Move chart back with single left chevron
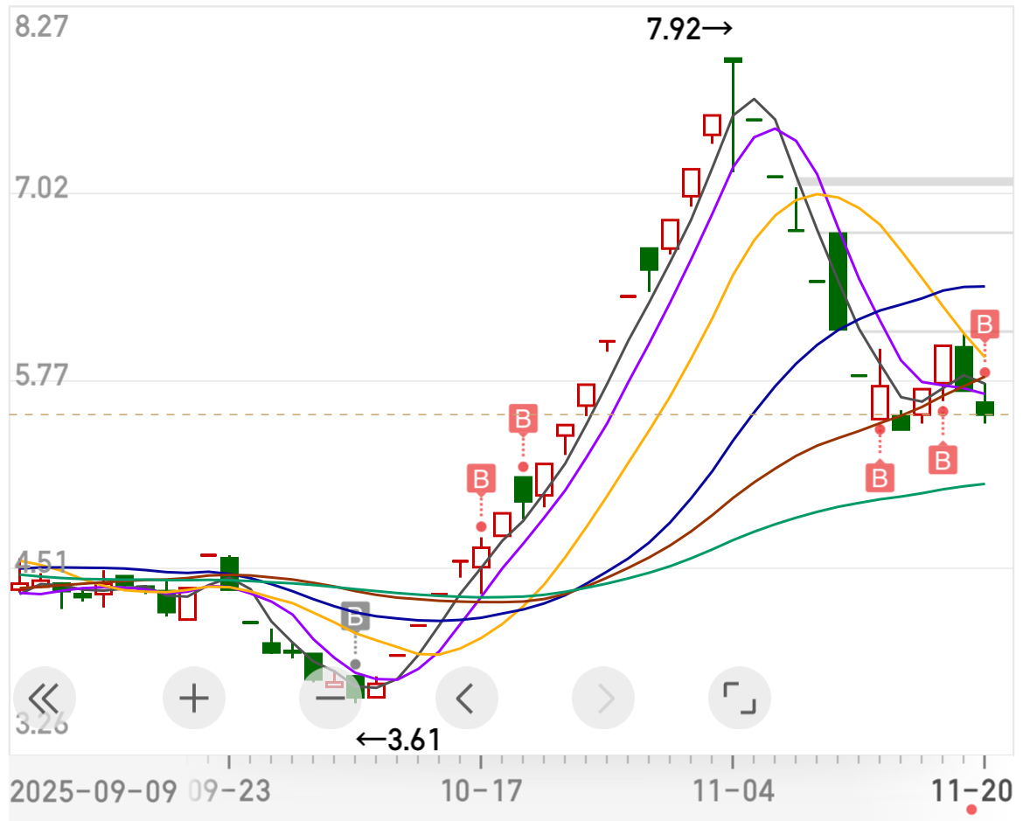Image resolution: width=1023 pixels, height=821 pixels. (467, 698)
